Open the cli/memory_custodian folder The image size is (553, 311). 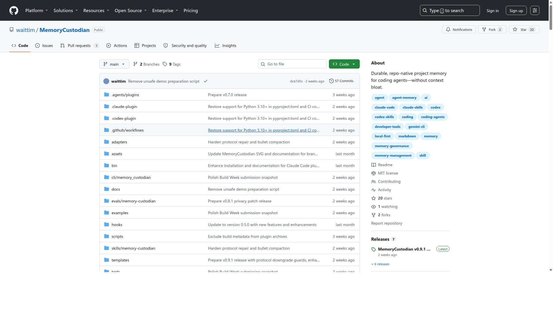click(131, 177)
